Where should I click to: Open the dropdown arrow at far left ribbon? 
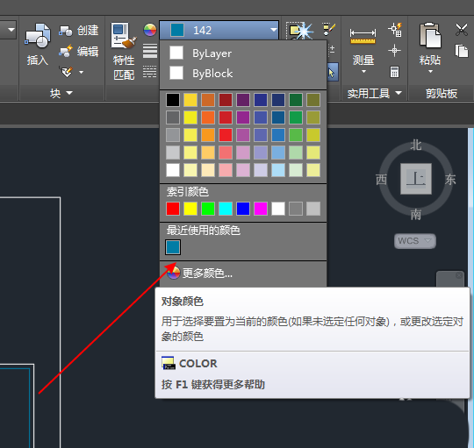(11, 30)
